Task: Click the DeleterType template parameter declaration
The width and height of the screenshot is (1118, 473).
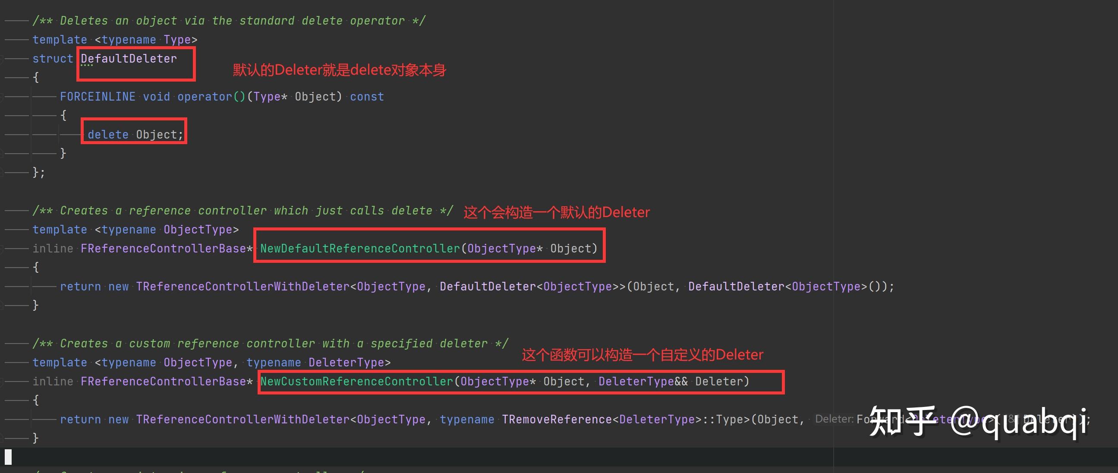Action: [346, 363]
